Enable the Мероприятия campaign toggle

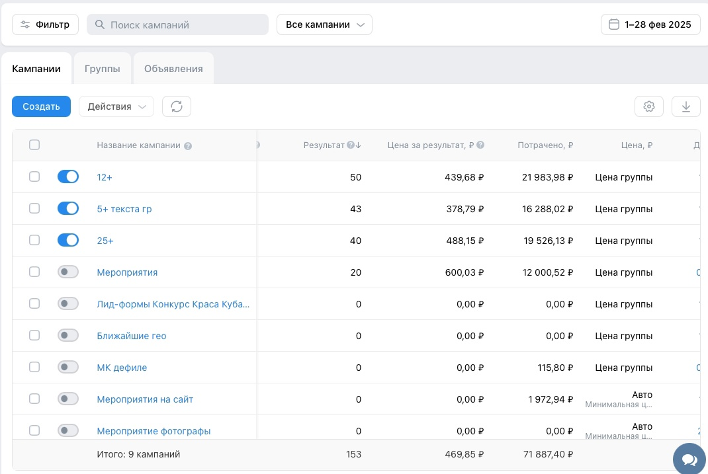(68, 272)
